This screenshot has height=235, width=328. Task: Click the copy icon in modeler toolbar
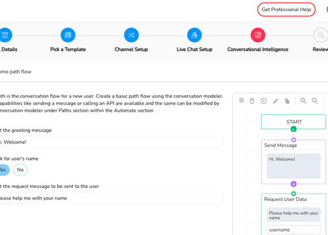[287, 101]
